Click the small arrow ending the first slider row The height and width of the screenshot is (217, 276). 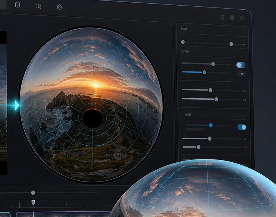click(244, 45)
